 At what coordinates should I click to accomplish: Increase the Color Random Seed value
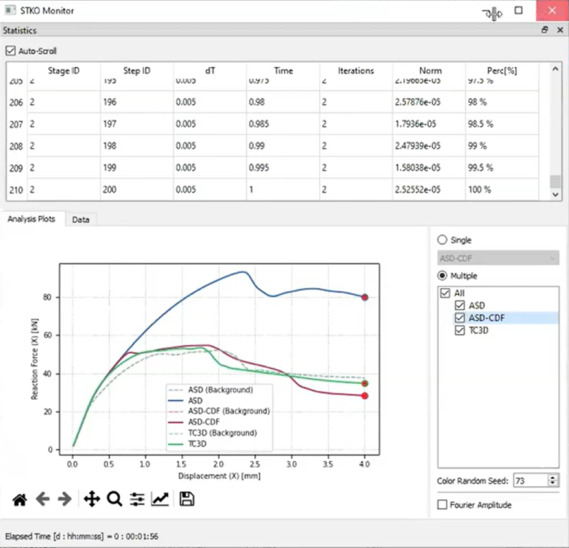click(x=553, y=478)
